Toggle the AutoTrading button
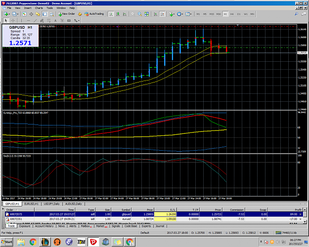 point(94,14)
